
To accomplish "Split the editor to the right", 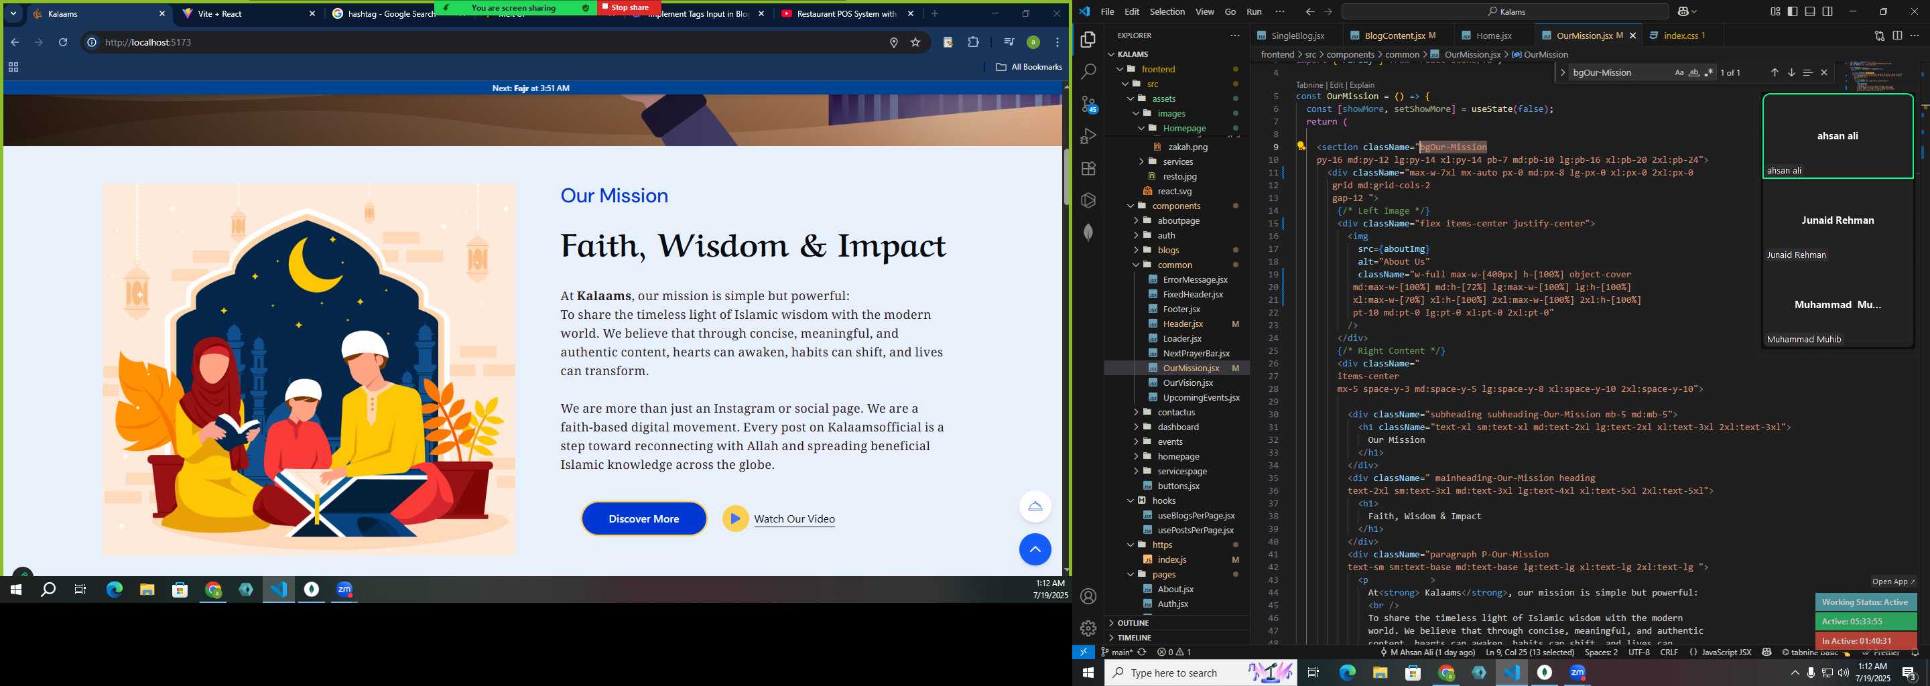I will click(x=1897, y=36).
